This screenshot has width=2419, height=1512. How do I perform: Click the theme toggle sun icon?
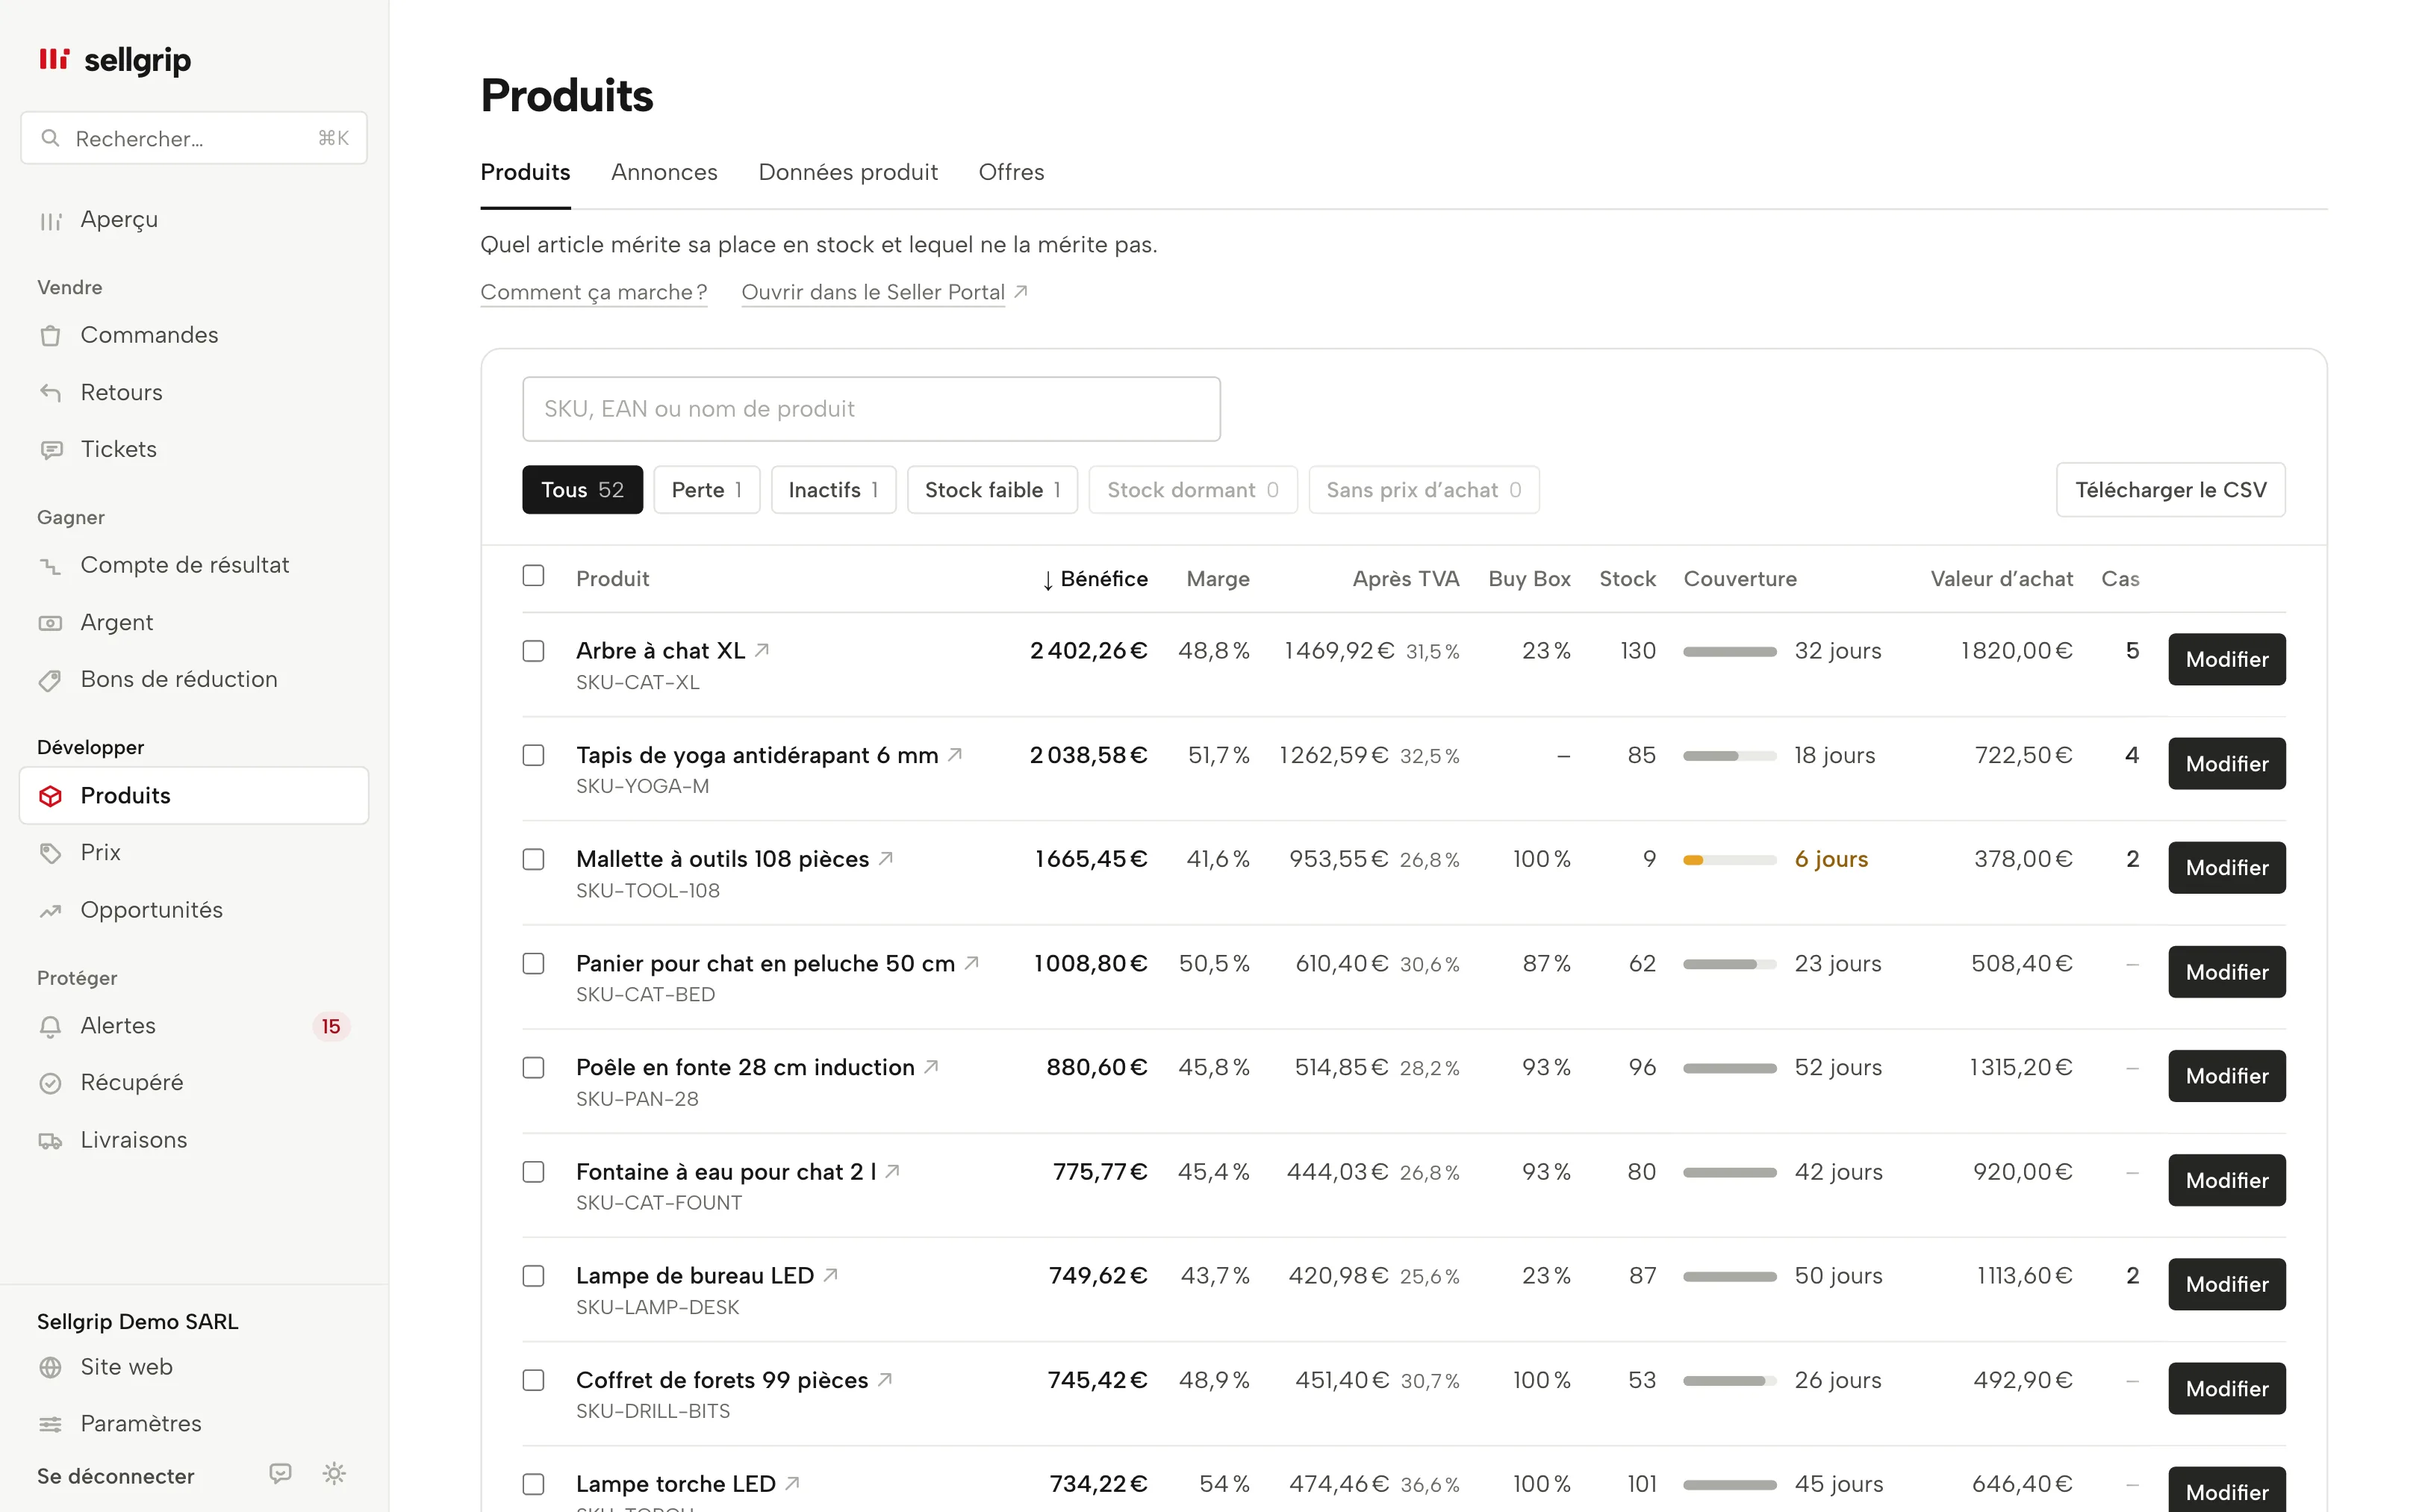coord(334,1473)
